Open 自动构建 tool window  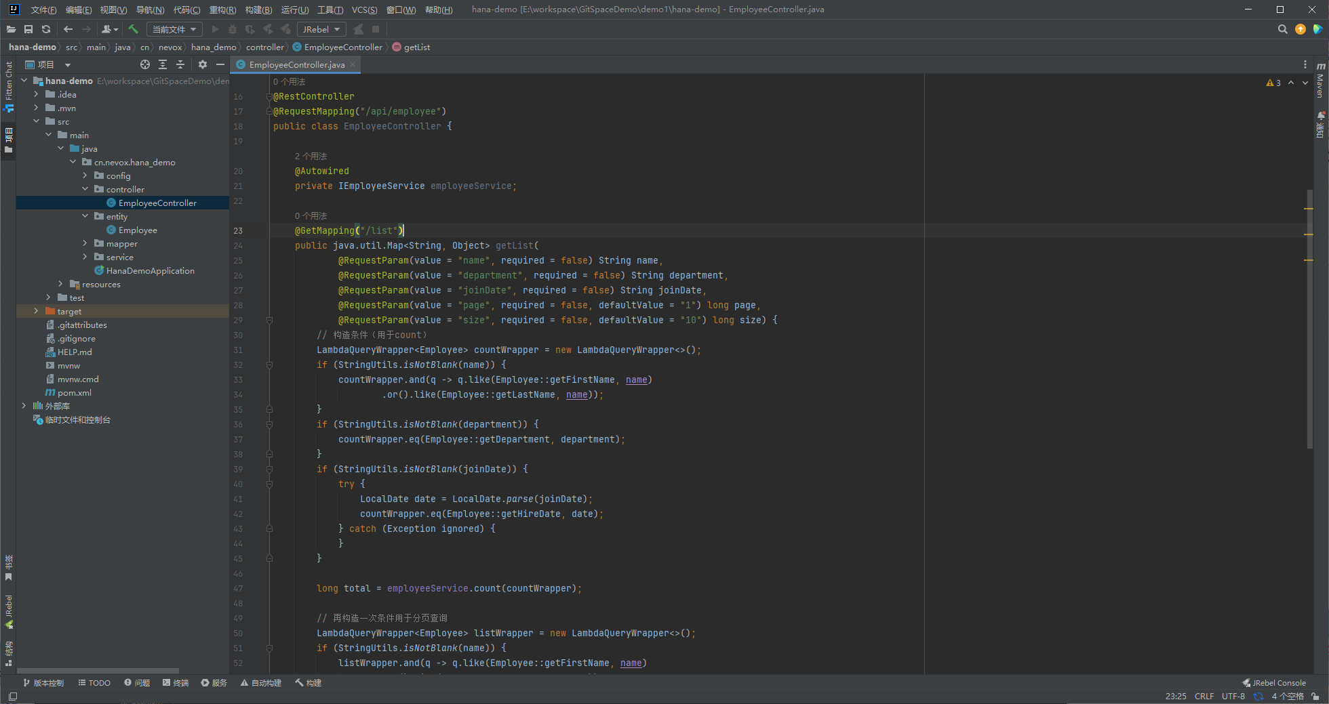261,683
